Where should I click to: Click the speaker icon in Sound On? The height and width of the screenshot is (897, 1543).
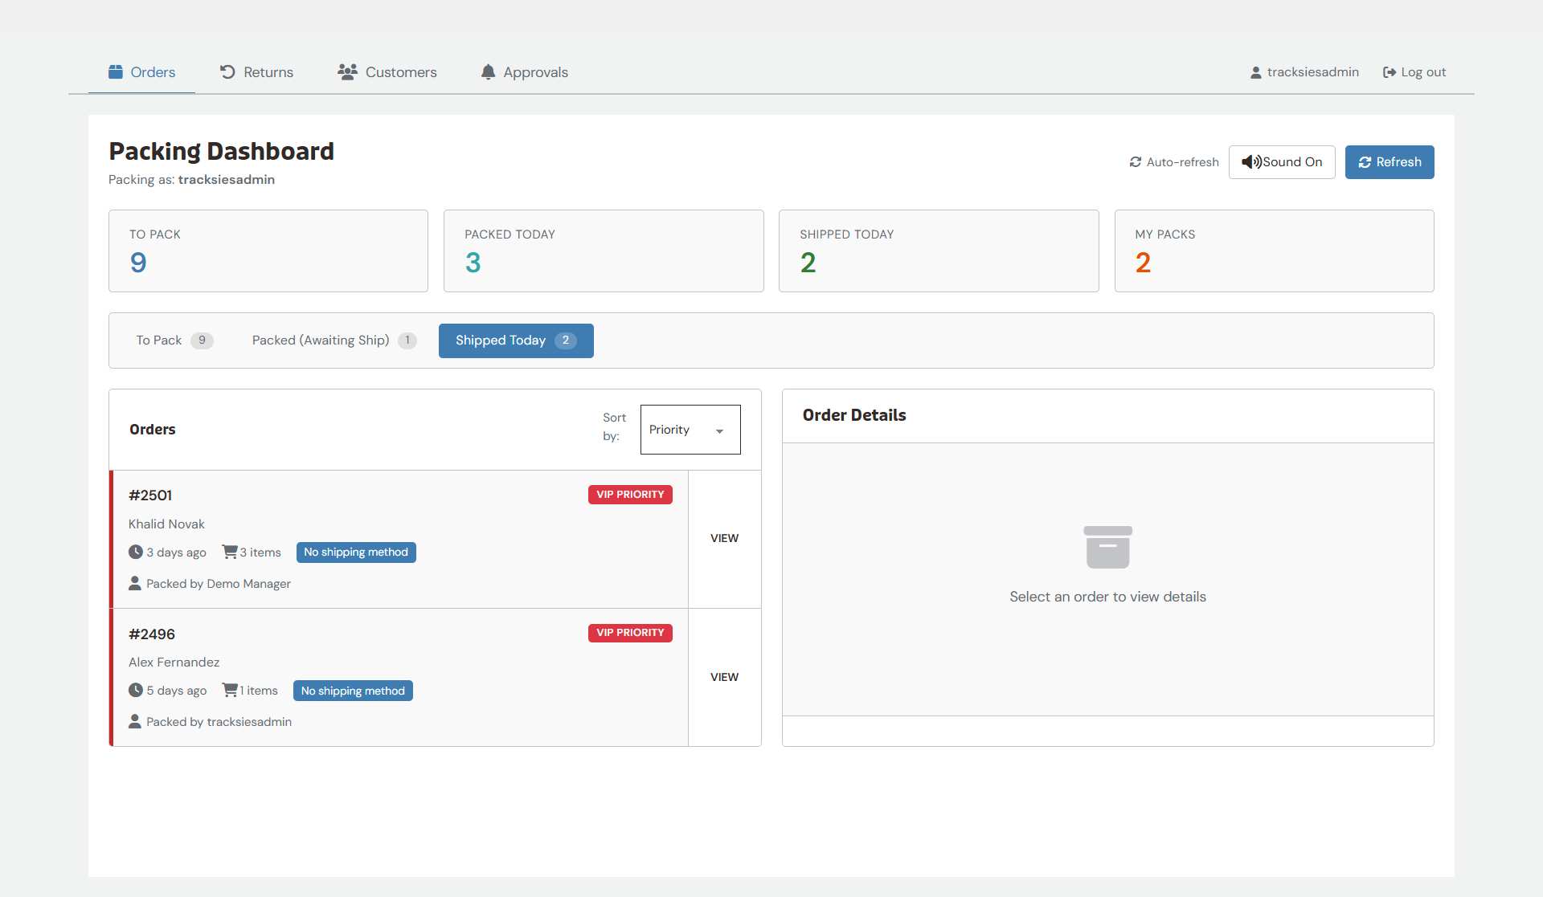[x=1251, y=162]
